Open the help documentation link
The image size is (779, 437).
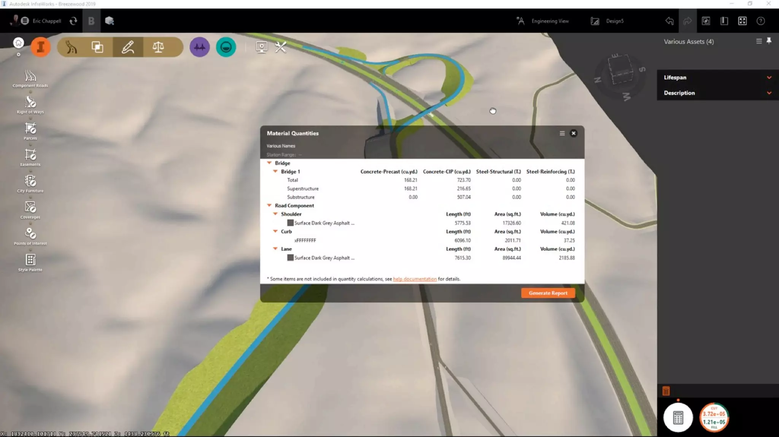415,279
